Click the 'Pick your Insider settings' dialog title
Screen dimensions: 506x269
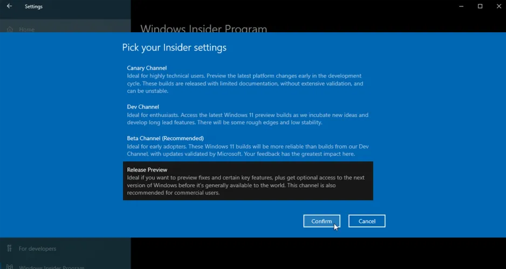174,48
